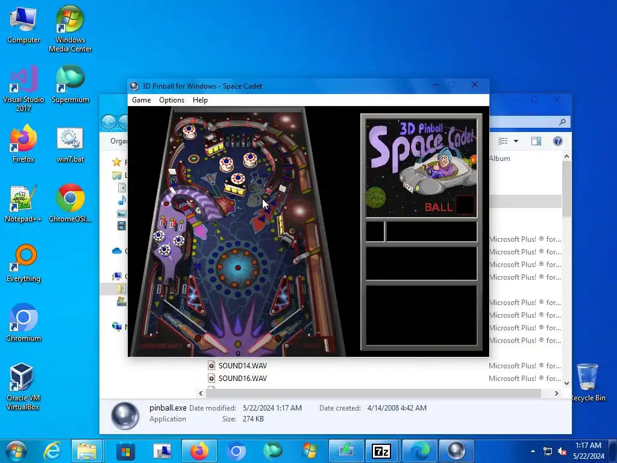Toggle the Explorer preview pane button
The width and height of the screenshot is (617, 463).
pyautogui.click(x=536, y=141)
